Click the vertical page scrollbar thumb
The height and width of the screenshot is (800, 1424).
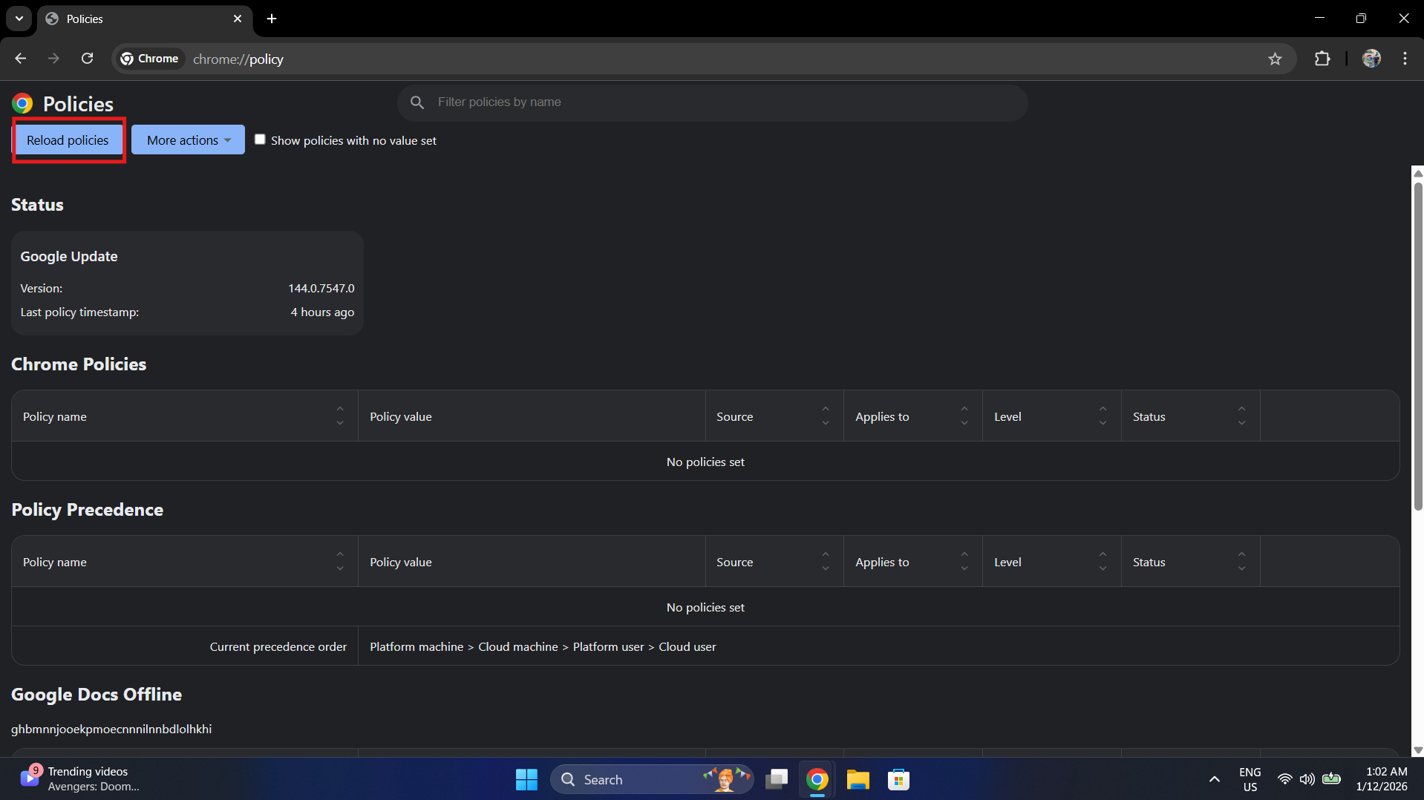[x=1417, y=341]
